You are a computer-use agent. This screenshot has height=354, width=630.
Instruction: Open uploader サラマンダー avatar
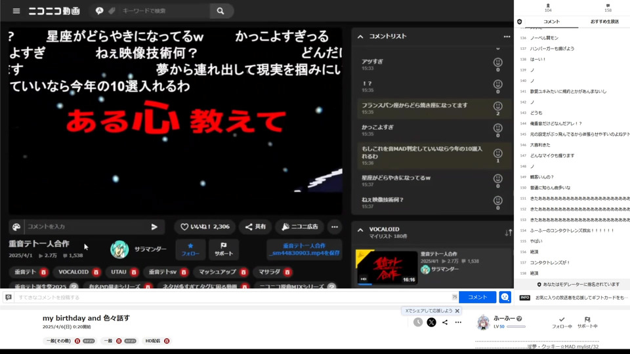pyautogui.click(x=119, y=249)
